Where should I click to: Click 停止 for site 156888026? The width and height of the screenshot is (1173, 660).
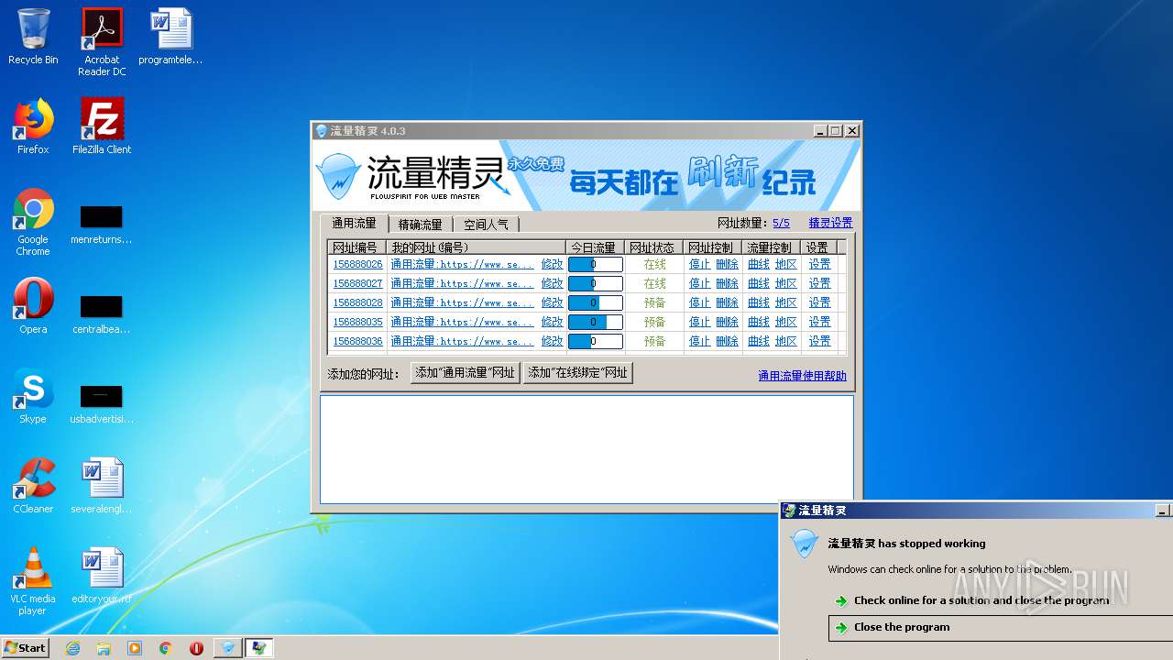(x=700, y=264)
